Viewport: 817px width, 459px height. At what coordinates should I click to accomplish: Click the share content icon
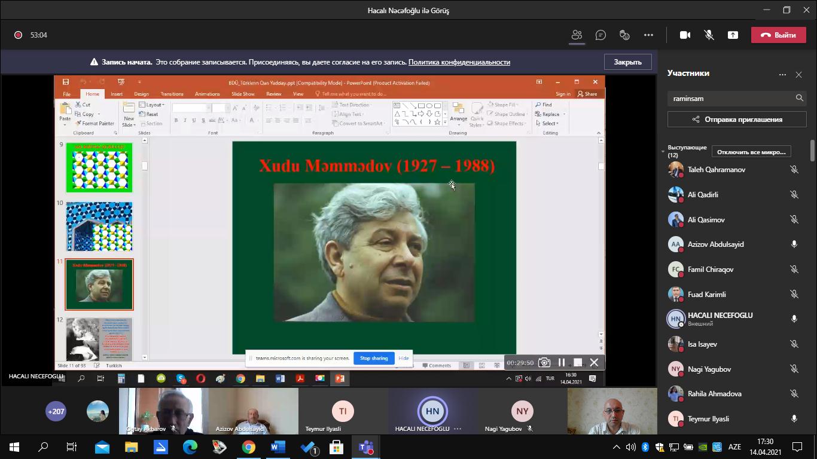(733, 35)
